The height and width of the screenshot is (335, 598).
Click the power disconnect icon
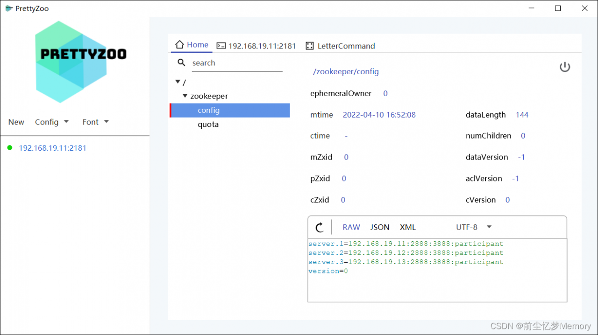pos(565,67)
